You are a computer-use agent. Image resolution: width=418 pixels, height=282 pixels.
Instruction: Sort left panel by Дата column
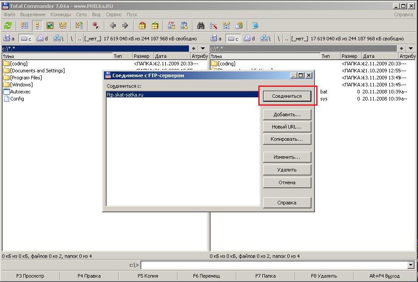coord(172,56)
